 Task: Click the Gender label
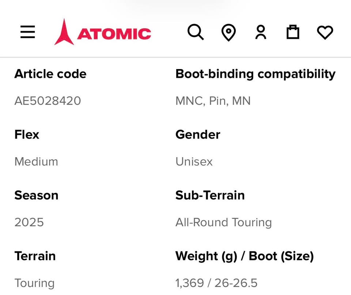(198, 135)
